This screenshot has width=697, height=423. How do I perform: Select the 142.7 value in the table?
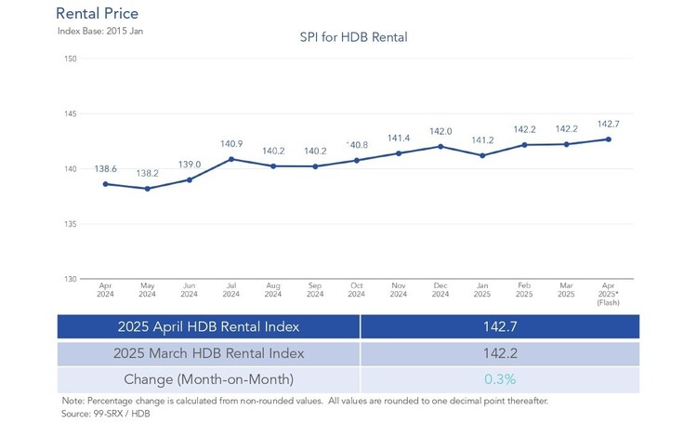(500, 327)
